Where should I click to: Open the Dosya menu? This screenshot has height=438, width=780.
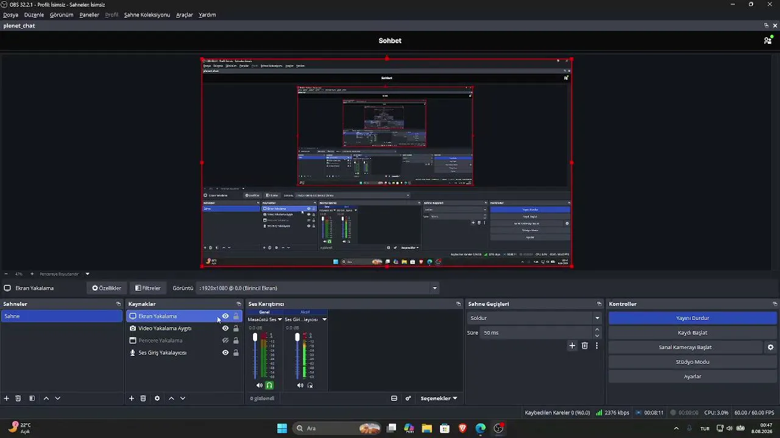click(x=11, y=15)
